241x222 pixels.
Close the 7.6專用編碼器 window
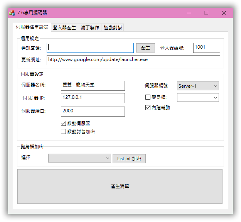coord(224,13)
